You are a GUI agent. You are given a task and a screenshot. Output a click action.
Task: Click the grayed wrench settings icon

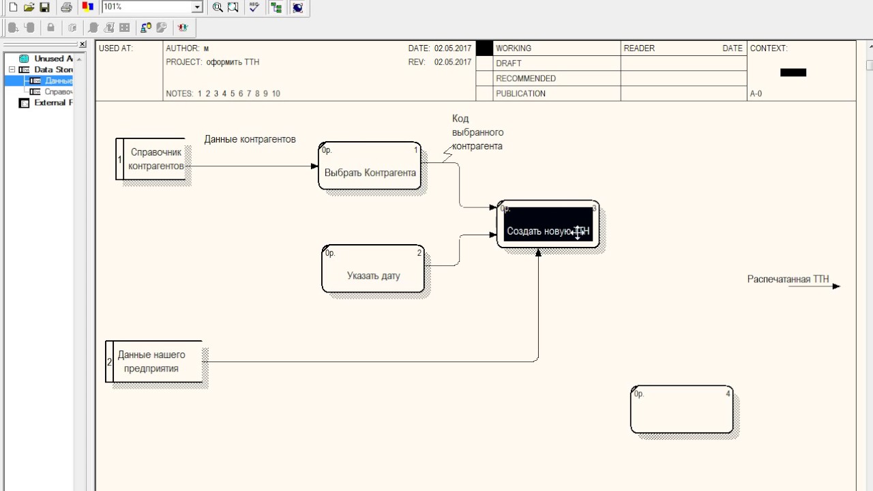[x=162, y=27]
